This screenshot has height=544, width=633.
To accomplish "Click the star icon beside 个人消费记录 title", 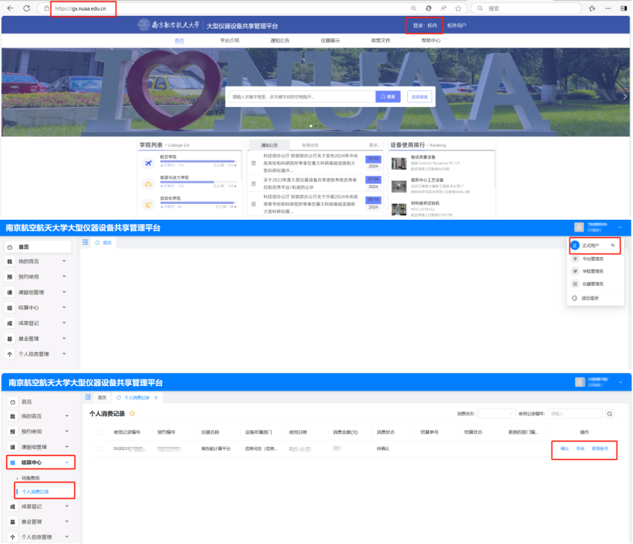I will tap(133, 413).
